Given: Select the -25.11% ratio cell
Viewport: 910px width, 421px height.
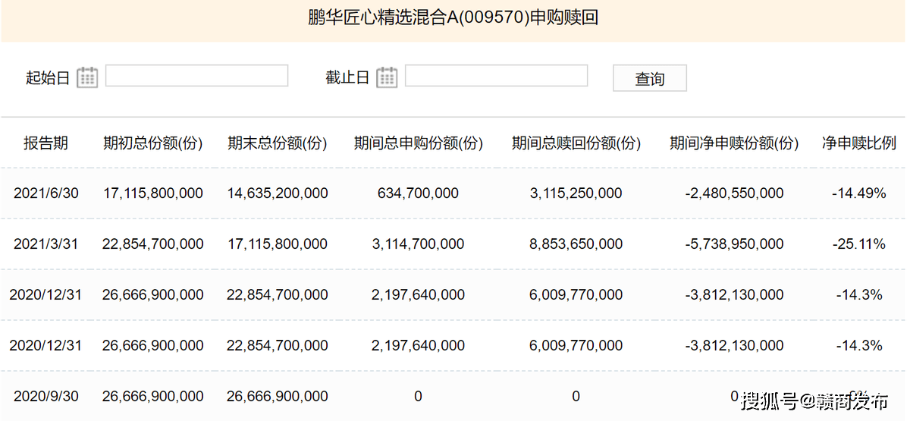Looking at the screenshot, I should (x=859, y=244).
